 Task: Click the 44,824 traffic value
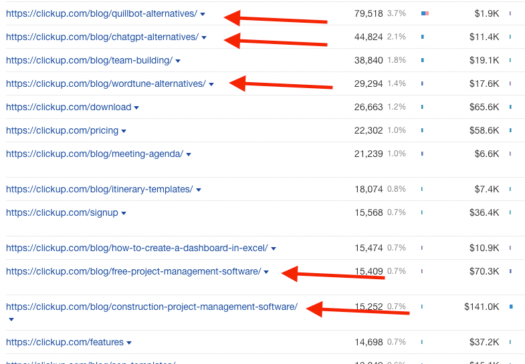(369, 37)
